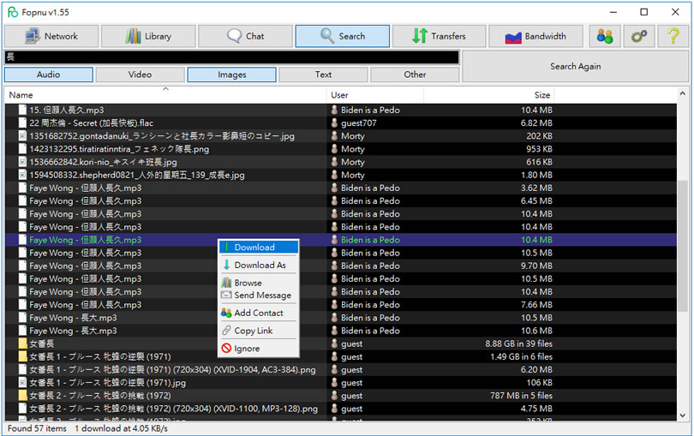This screenshot has width=694, height=436.
Task: Toggle the Images filter
Action: click(x=232, y=75)
